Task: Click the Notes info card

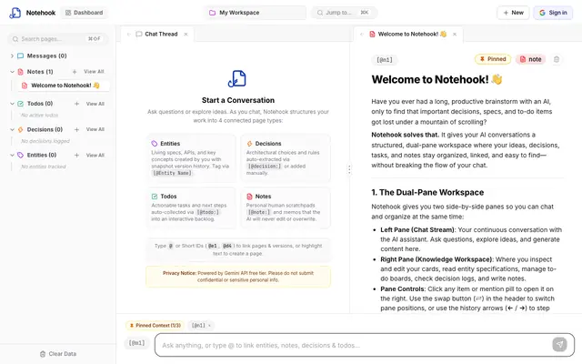Action: 286,207
